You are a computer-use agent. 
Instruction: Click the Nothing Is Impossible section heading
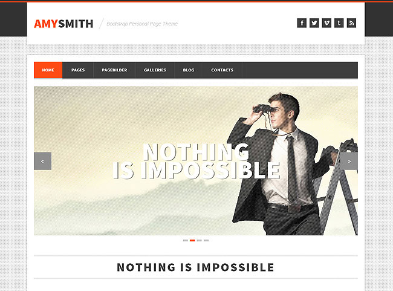[x=195, y=267]
